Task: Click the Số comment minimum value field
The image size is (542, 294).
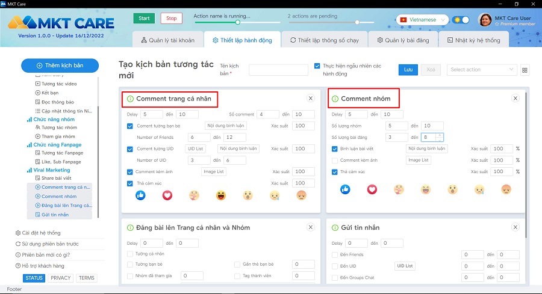Action: point(267,114)
